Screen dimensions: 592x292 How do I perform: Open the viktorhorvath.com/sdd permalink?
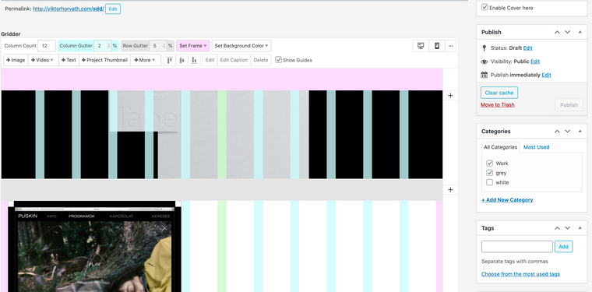point(69,9)
